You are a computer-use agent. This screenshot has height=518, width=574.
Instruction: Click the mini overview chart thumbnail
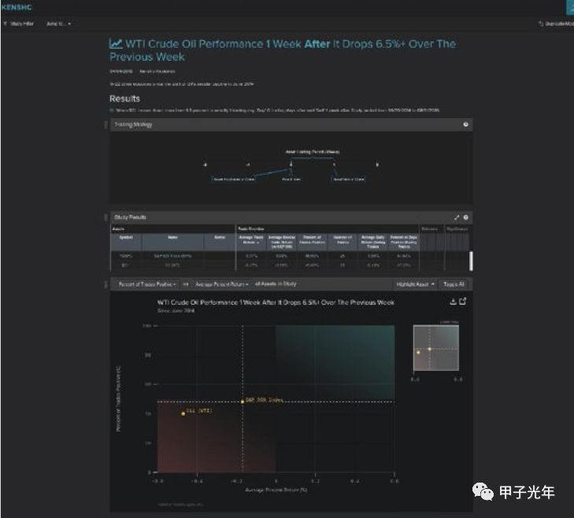point(436,348)
